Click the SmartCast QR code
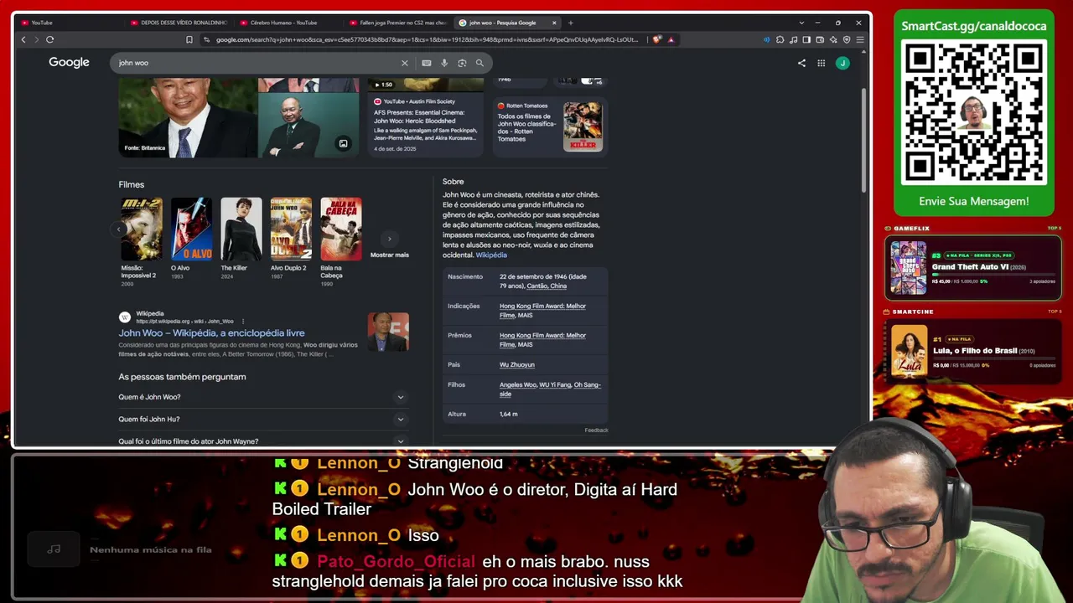The width and height of the screenshot is (1073, 603). [974, 113]
